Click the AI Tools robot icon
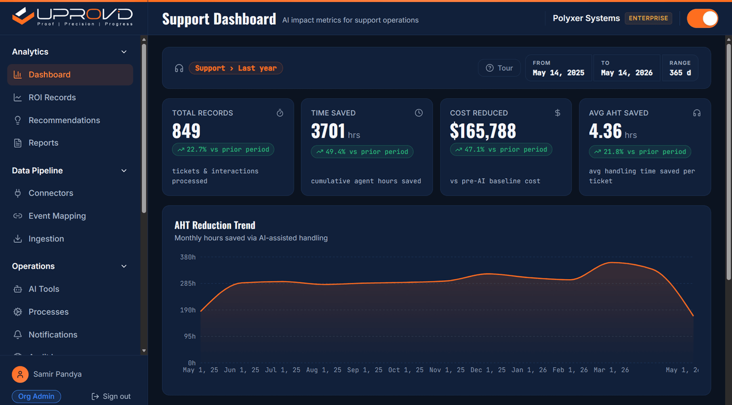The image size is (732, 405). pyautogui.click(x=18, y=289)
